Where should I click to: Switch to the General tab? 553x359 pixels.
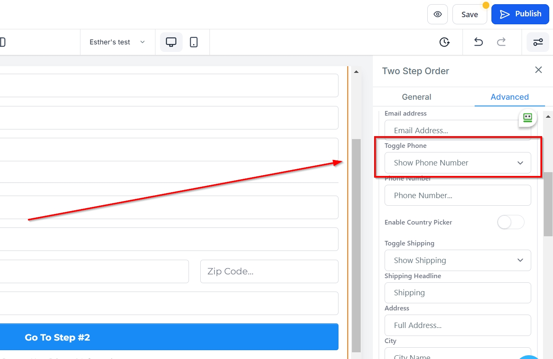[416, 97]
